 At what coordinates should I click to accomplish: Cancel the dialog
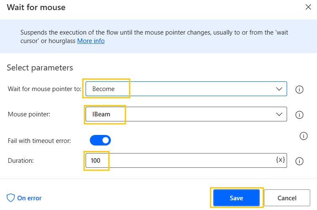point(287,198)
